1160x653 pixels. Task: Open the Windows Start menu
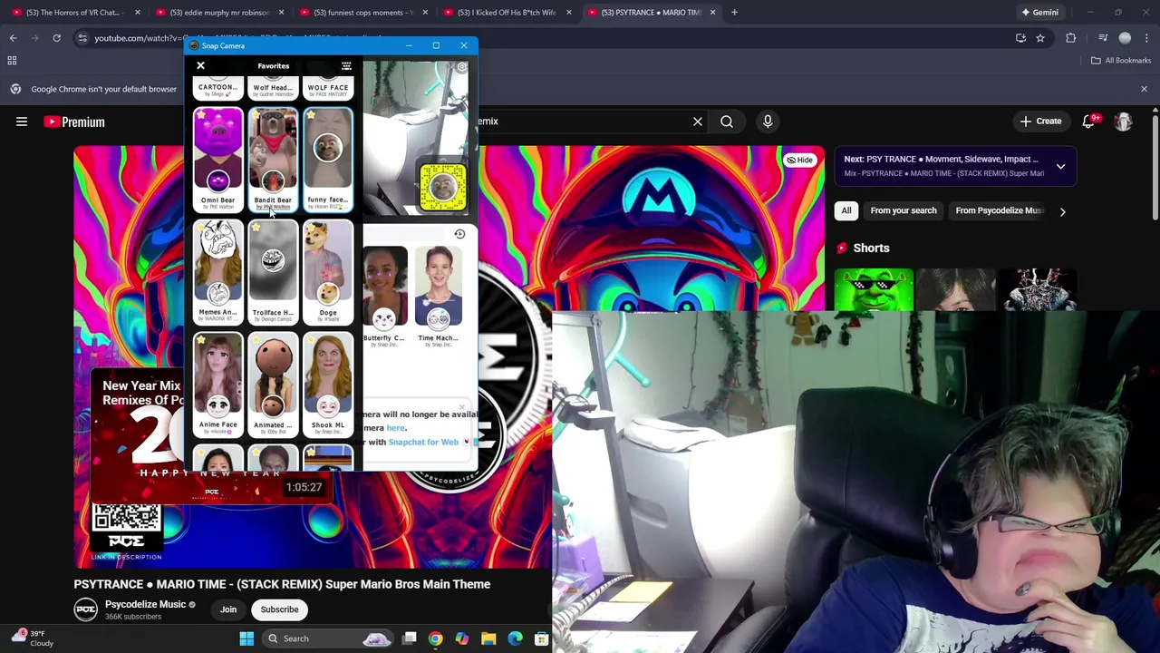point(246,638)
